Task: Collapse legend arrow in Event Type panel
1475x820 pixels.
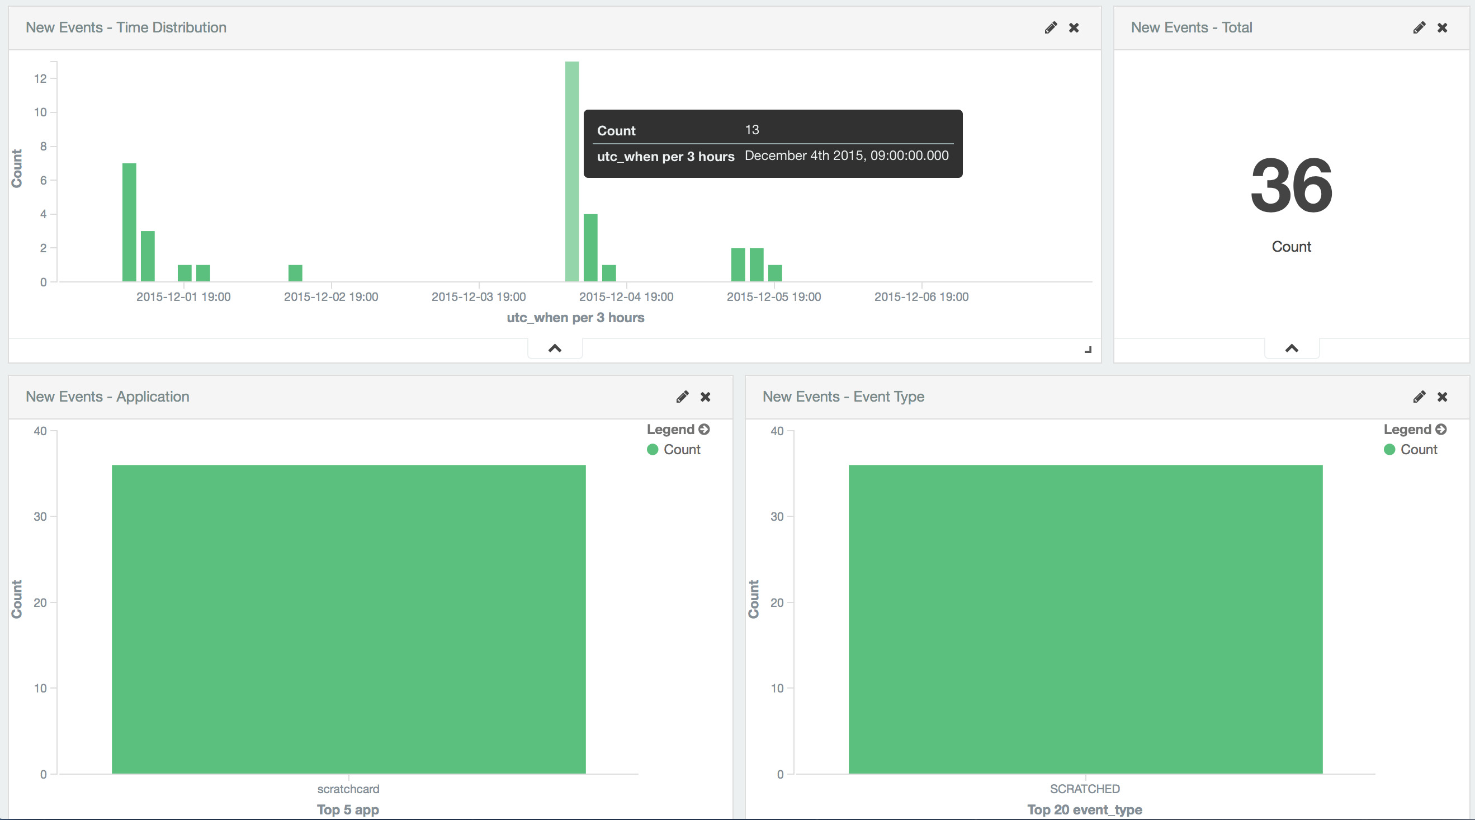Action: pos(1441,429)
